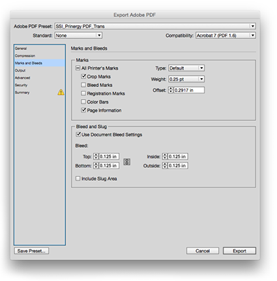The height and width of the screenshot is (281, 277).
Task: Open the Standard dropdown
Action: pyautogui.click(x=78, y=35)
